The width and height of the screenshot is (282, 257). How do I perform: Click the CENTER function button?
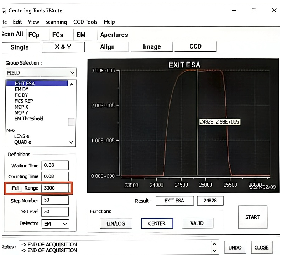(x=157, y=223)
